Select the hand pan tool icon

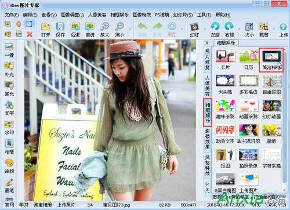[19, 24]
